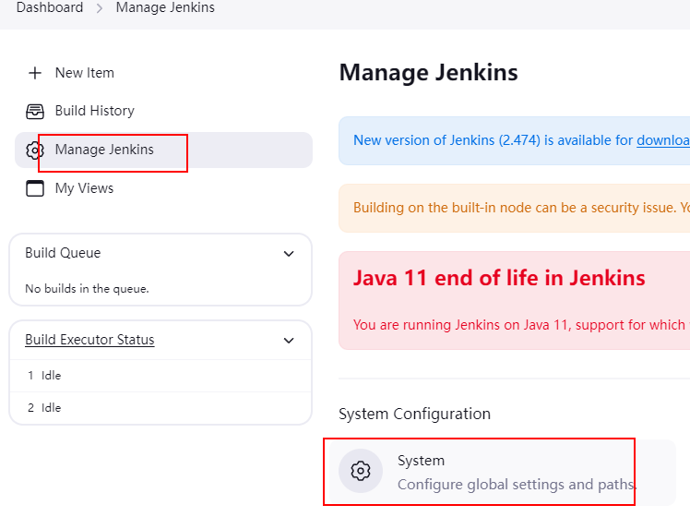Select Manage Jenkins in the sidebar
This screenshot has width=690, height=529.
(x=163, y=150)
